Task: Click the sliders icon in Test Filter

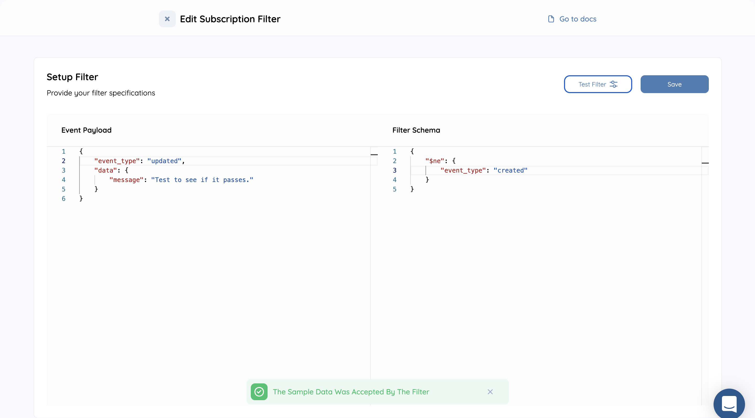Action: pos(613,84)
